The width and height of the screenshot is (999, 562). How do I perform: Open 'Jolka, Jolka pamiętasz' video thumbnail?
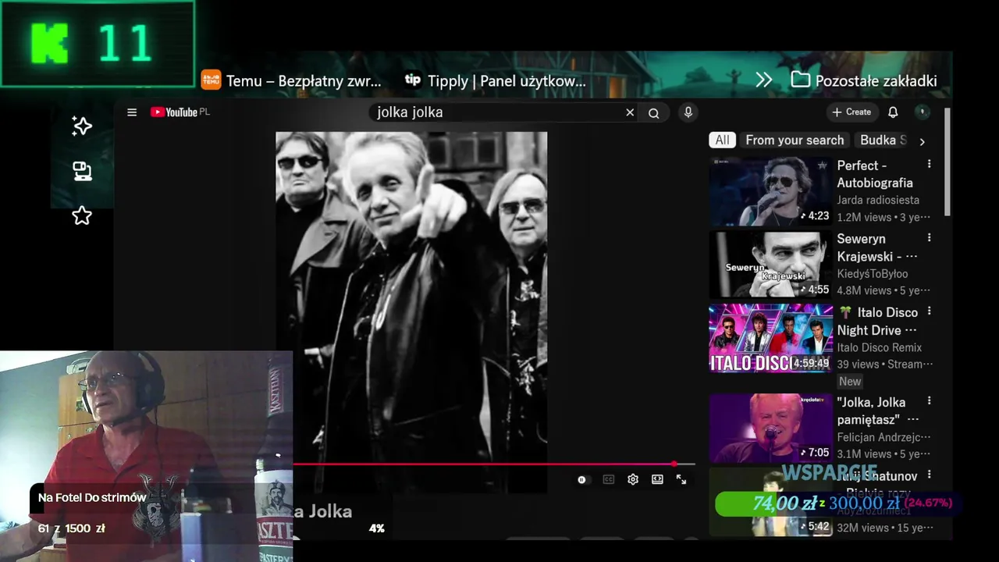pos(770,429)
